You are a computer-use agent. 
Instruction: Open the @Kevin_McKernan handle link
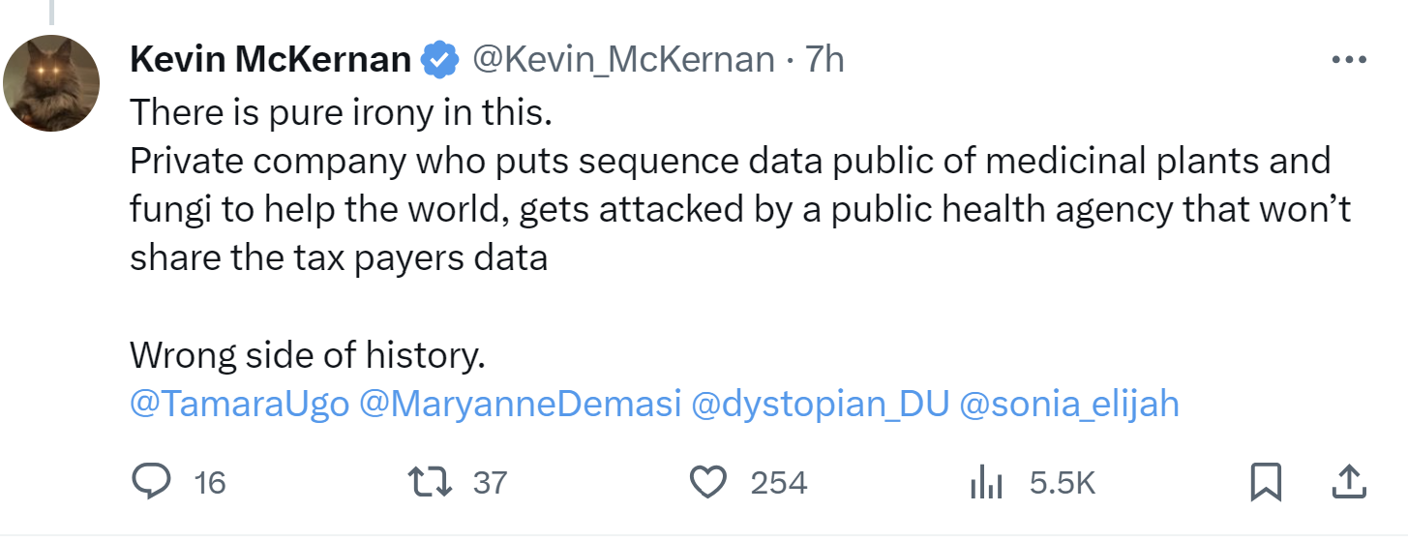point(623,60)
